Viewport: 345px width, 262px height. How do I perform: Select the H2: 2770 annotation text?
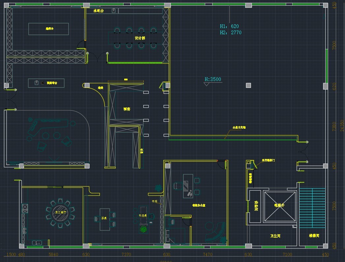[x=231, y=33]
